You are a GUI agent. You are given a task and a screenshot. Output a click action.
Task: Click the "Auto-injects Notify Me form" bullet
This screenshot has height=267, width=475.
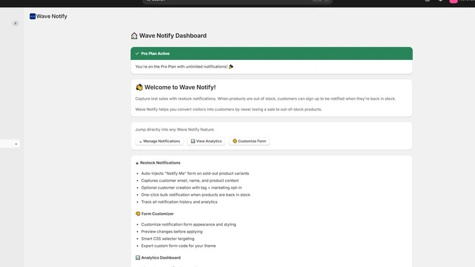(x=195, y=173)
